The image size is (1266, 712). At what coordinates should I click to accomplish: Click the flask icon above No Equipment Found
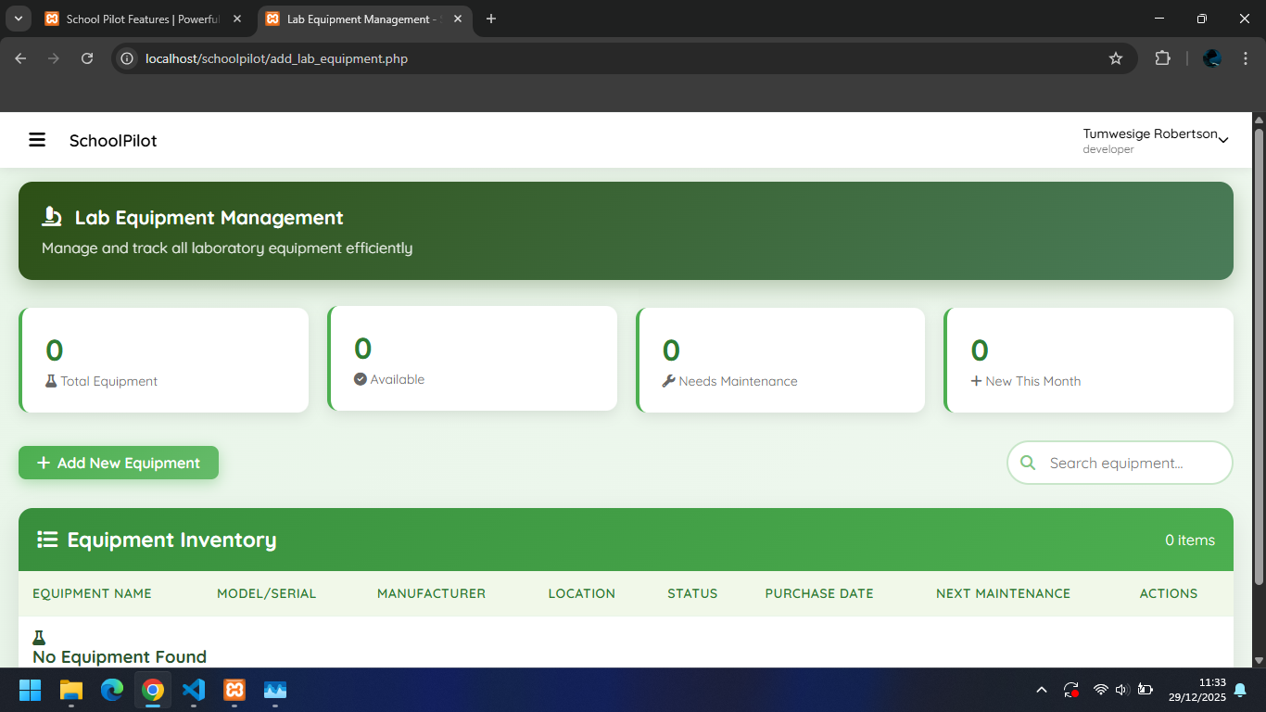[x=39, y=638]
